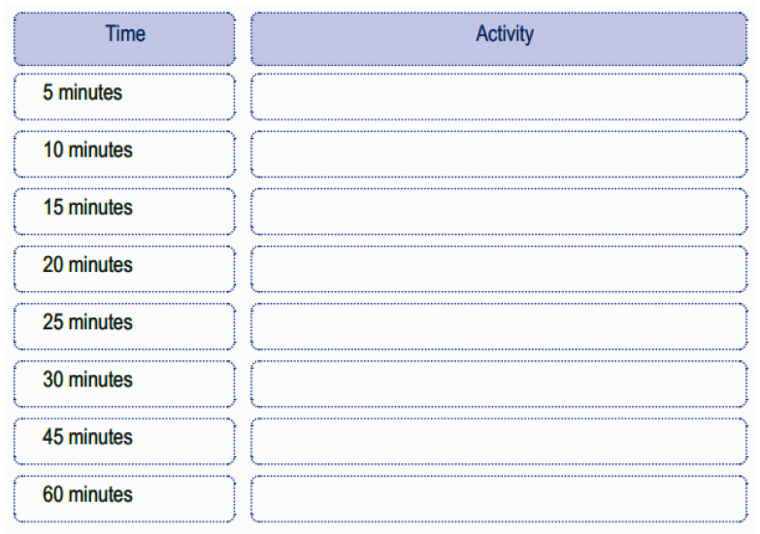This screenshot has height=534, width=760.
Task: Select the 15 minutes time cell
Action: 124,209
